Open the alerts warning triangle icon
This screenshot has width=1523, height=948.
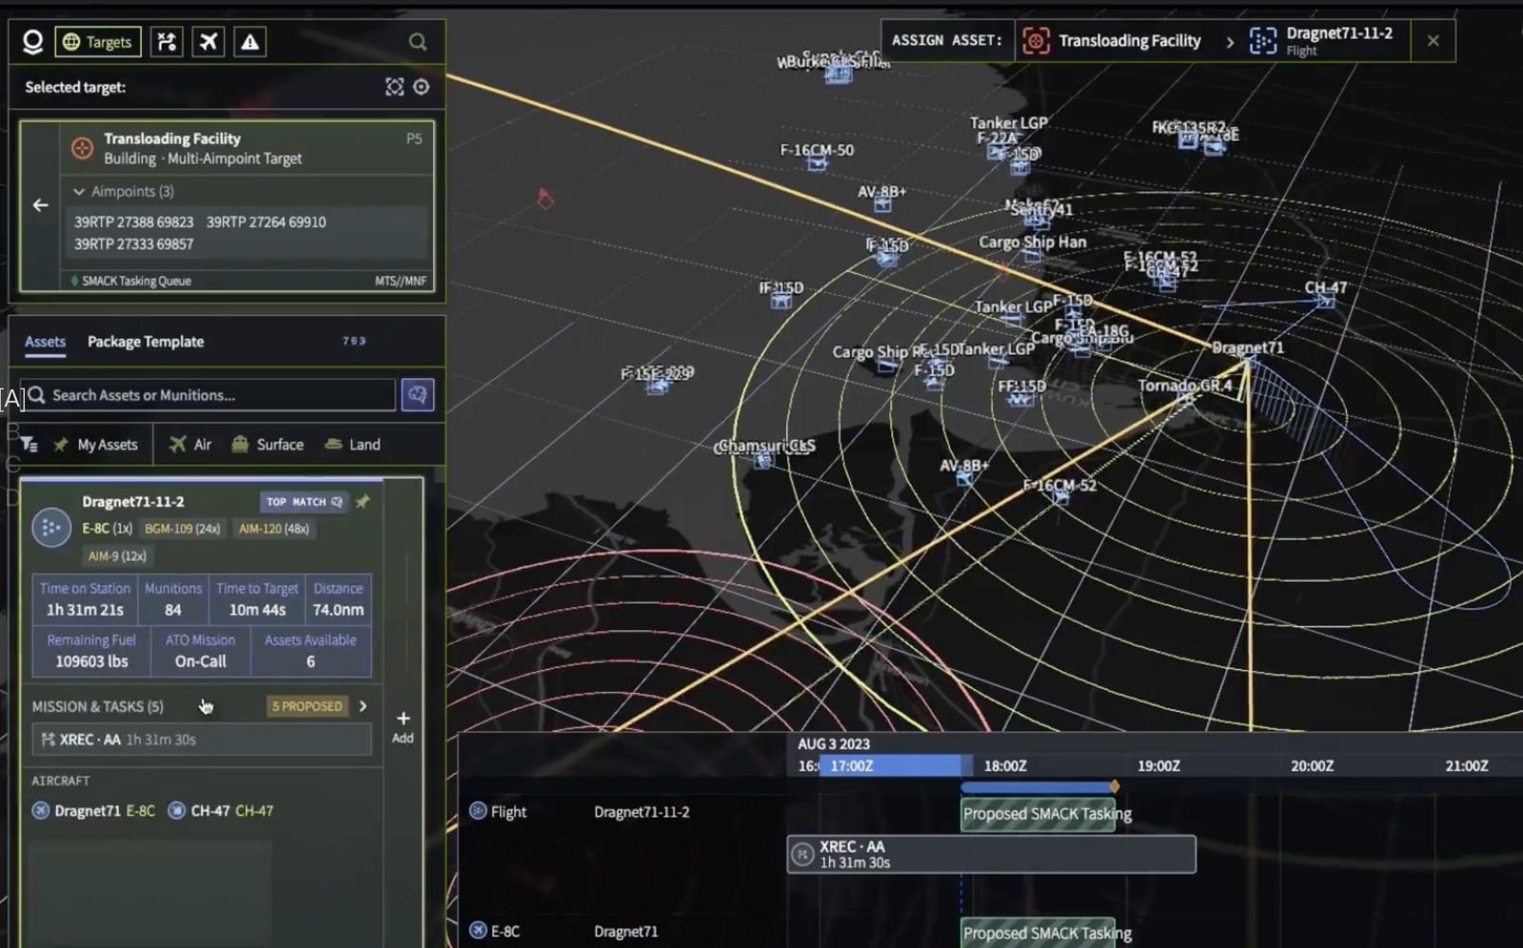coord(249,42)
